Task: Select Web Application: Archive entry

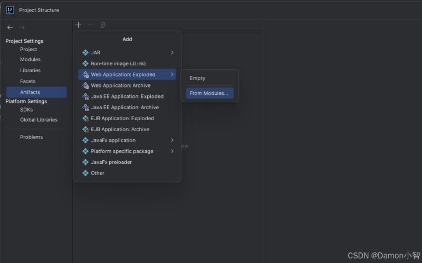Action: [x=120, y=85]
